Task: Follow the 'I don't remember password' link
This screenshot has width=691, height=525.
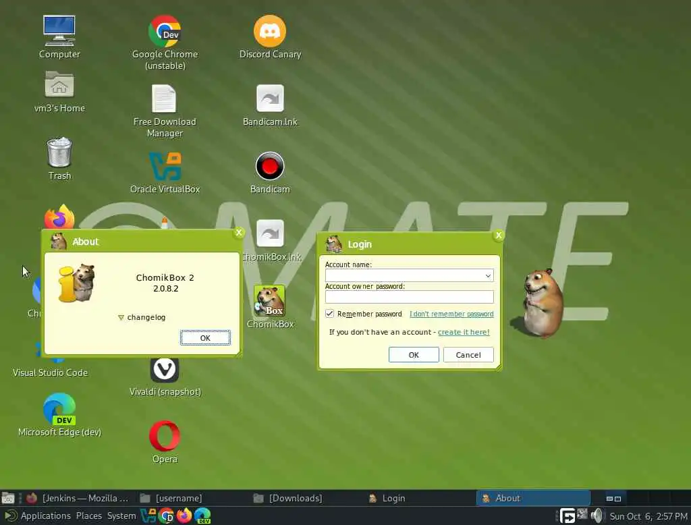Action: [451, 314]
